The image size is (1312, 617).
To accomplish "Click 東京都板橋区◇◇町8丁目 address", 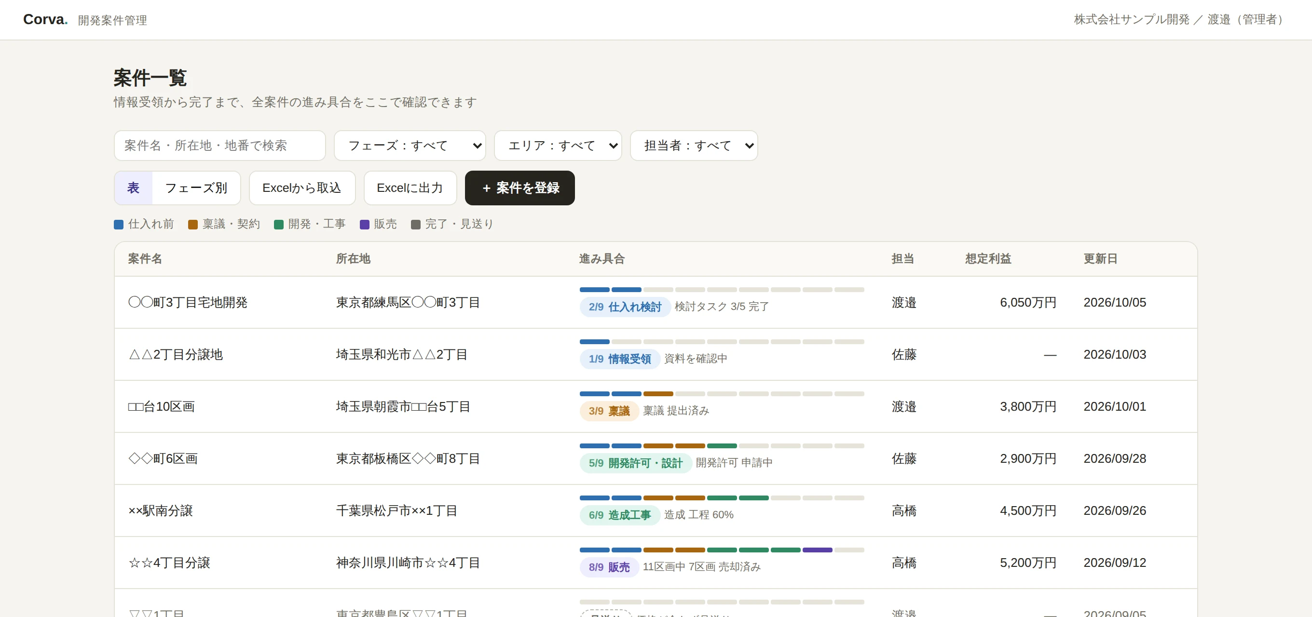I will (x=408, y=459).
